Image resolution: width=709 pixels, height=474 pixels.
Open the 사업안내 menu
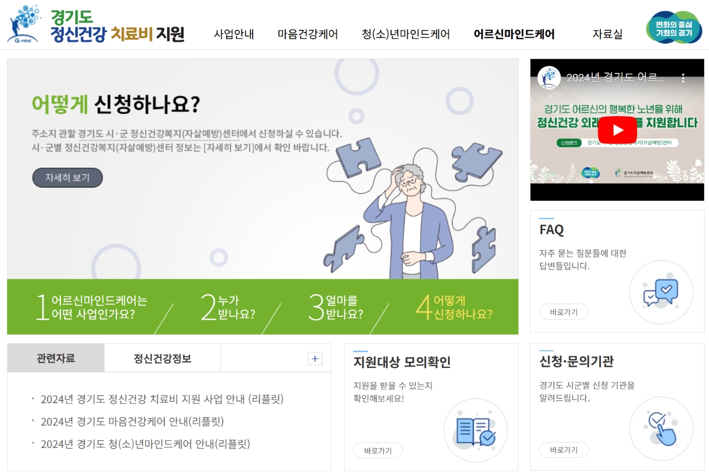click(x=234, y=34)
